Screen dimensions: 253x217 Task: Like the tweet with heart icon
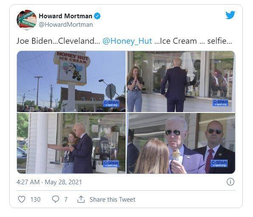coord(22,199)
